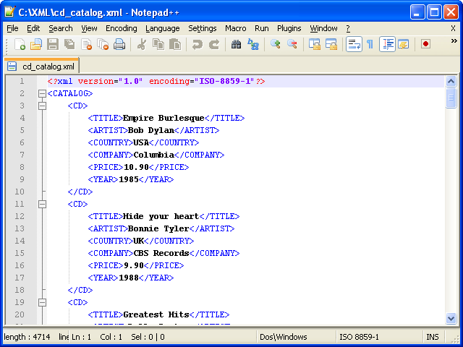Click the user defined language icon
Screen dimensions: 463x347
(x=404, y=45)
